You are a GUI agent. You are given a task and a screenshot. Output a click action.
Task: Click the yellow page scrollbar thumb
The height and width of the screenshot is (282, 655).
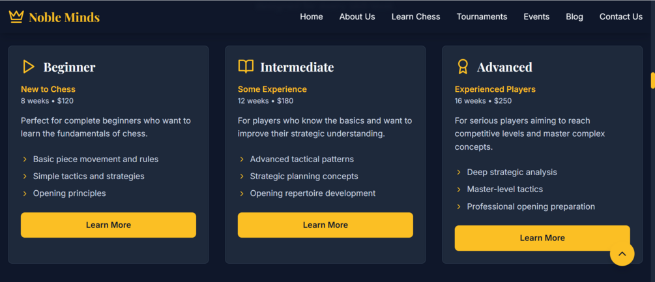point(652,80)
